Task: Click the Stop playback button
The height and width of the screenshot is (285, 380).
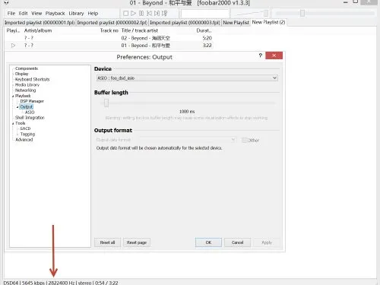Action: pyautogui.click(x=125, y=13)
